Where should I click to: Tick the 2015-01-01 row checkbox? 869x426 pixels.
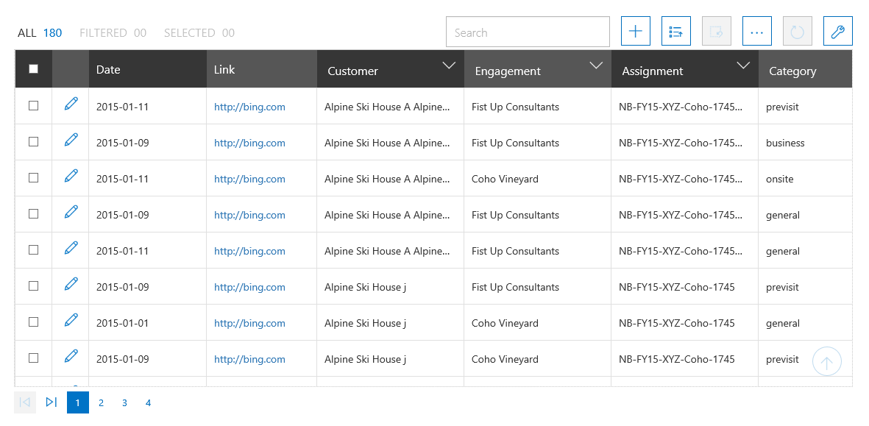pos(33,322)
